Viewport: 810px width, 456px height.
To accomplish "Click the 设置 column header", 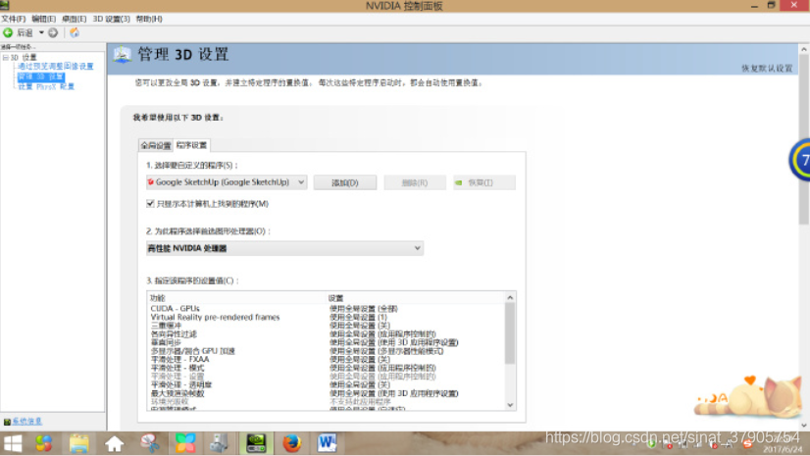I will pos(335,298).
